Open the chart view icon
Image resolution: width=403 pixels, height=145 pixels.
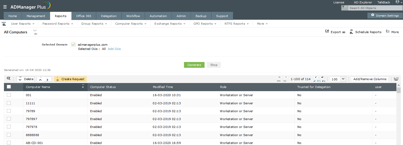click(x=396, y=79)
